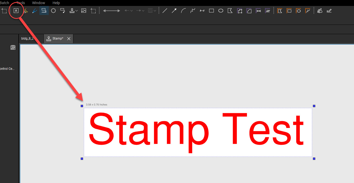354x183 pixels.
Task: Click the bottom-left blue resize handle
Action: [x=82, y=159]
